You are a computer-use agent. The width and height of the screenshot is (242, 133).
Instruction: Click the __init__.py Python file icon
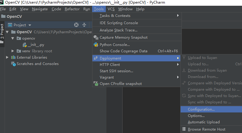[x=25, y=45]
